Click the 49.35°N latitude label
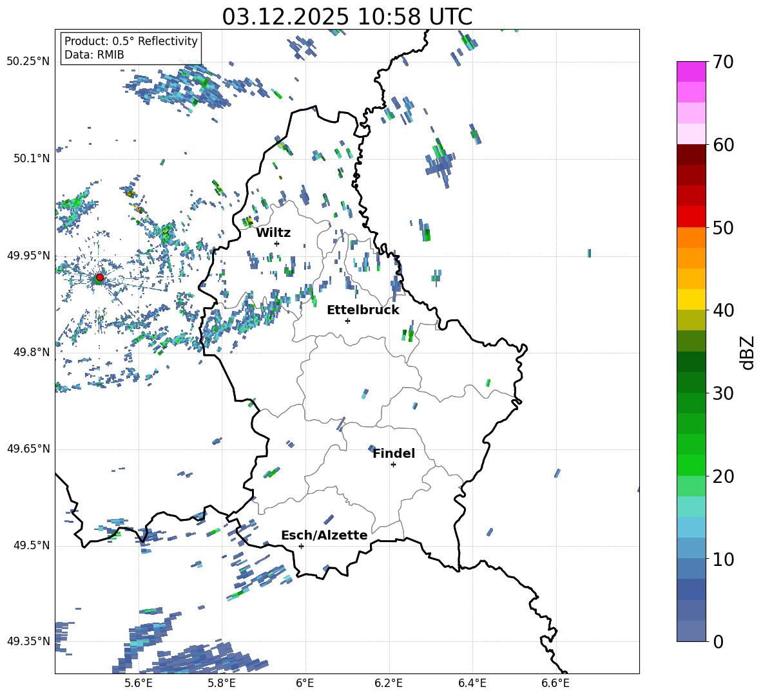Image resolution: width=763 pixels, height=696 pixels. tap(28, 641)
